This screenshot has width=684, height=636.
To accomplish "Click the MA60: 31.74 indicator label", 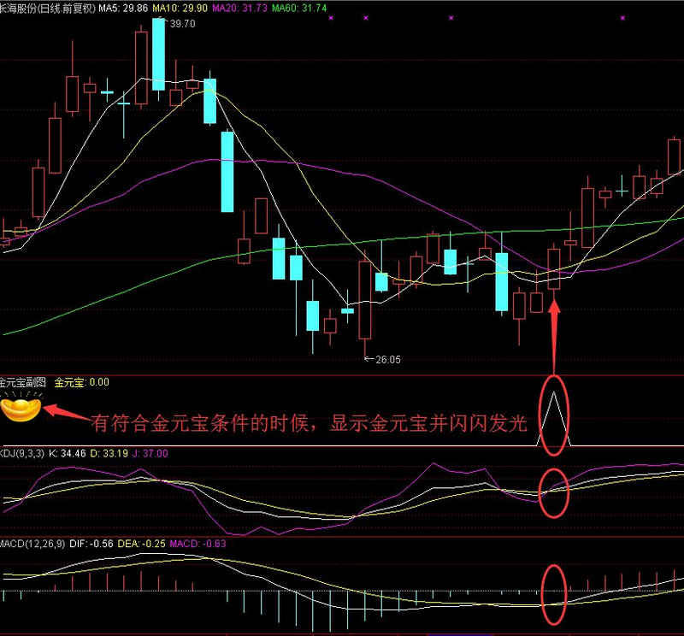I will pos(298,8).
